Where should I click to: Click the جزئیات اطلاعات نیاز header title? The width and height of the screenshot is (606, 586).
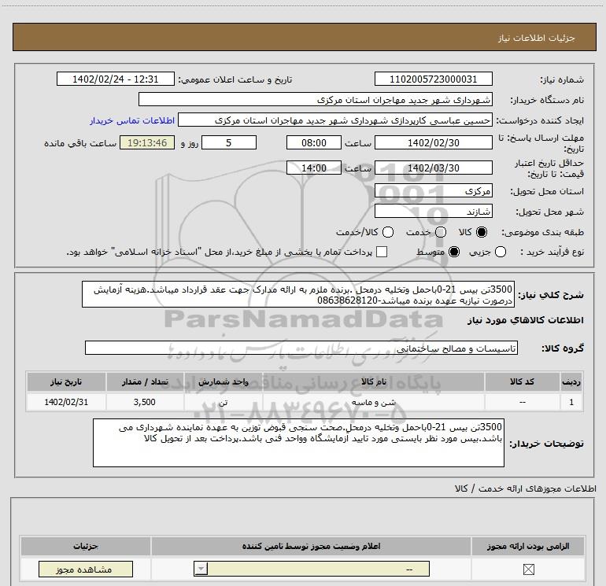click(x=537, y=38)
